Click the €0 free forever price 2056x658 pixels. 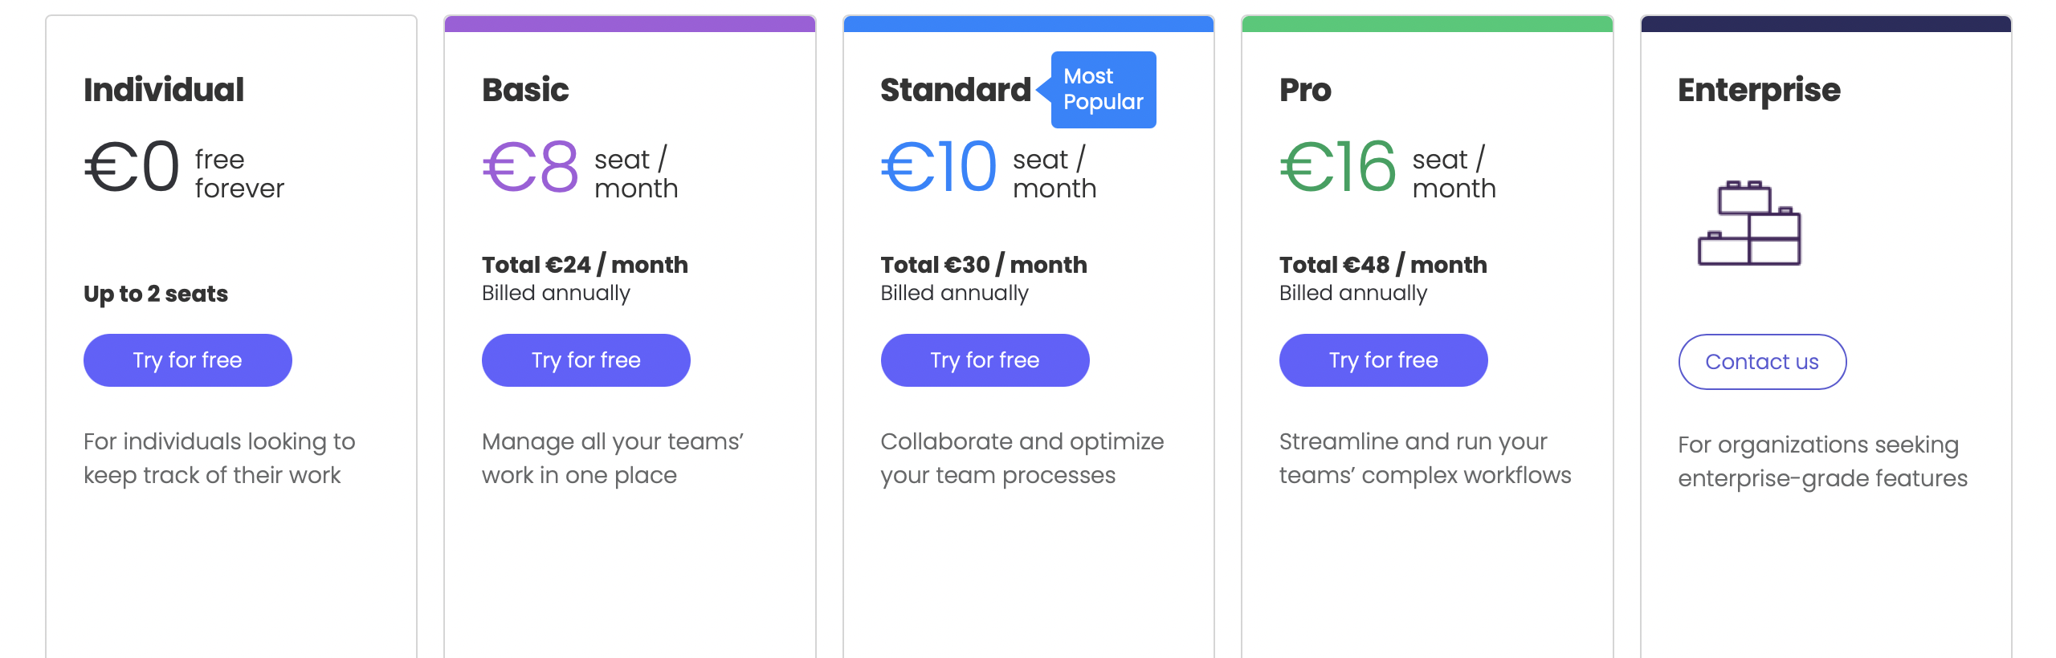pyautogui.click(x=133, y=167)
